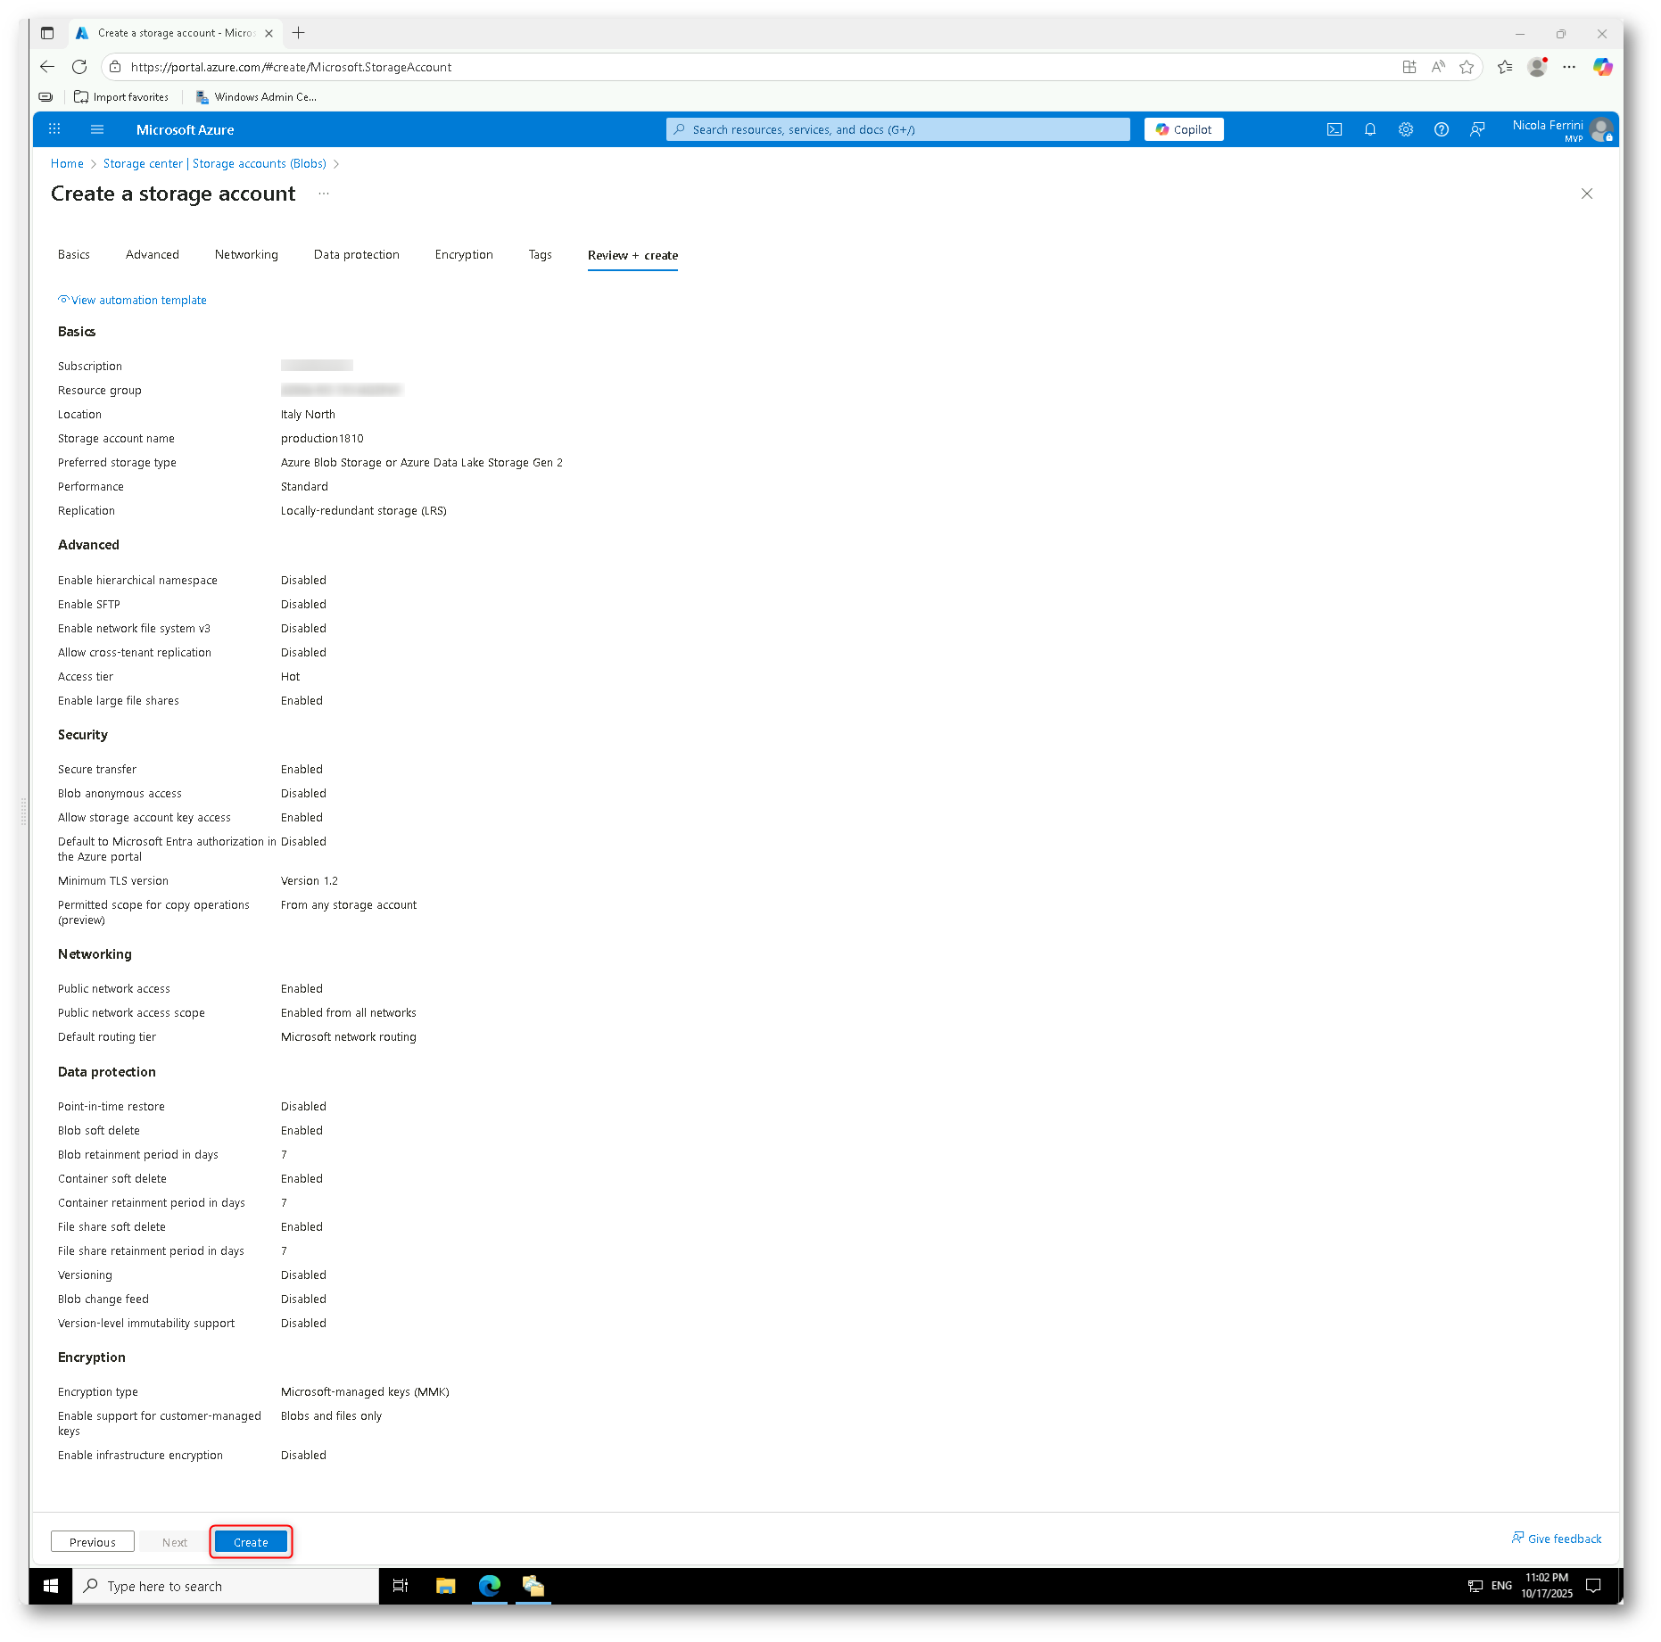This screenshot has height=1642, width=1661.
Task: Click View automation template link
Action: point(132,301)
